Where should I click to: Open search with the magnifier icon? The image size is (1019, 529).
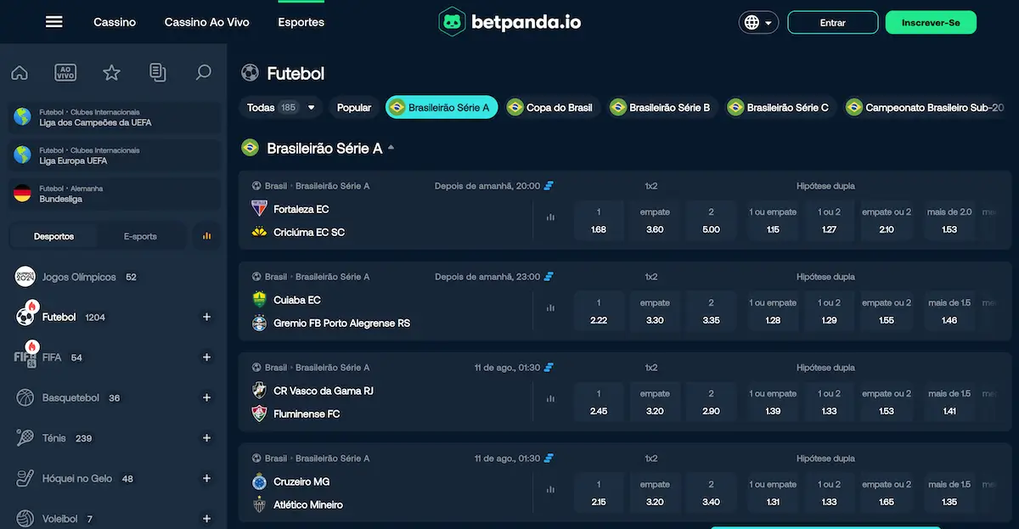pos(204,72)
